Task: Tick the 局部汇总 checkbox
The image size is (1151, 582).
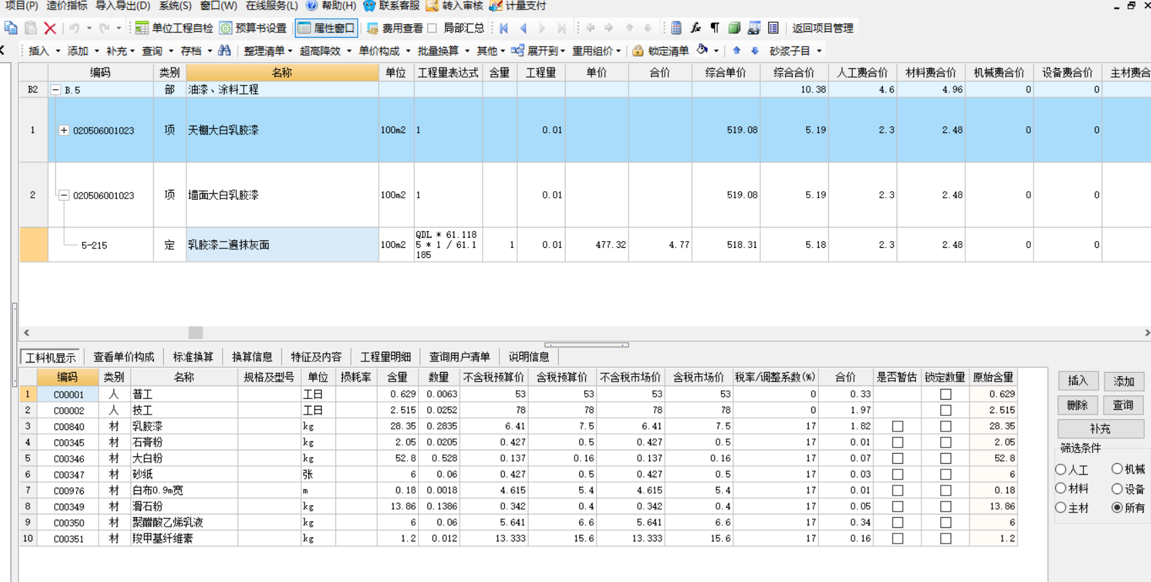Action: [433, 28]
